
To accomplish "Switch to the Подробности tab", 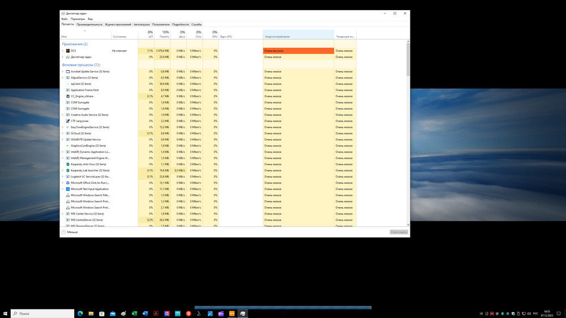I will [181, 24].
